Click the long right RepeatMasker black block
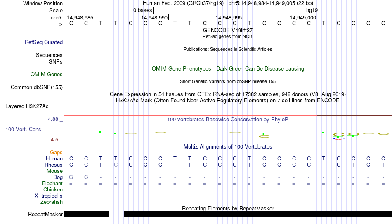 click(257, 214)
